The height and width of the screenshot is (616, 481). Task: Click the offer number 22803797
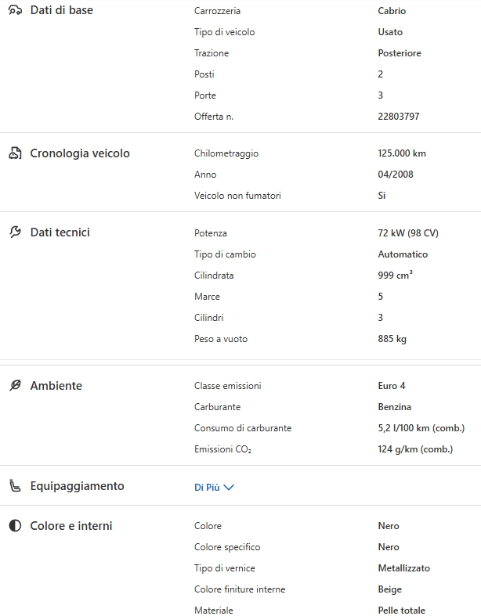[398, 117]
